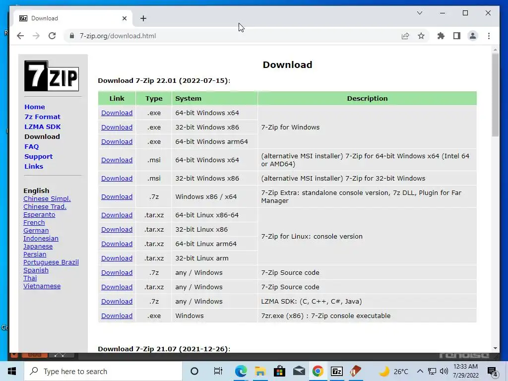Switch language to French
The image size is (508, 381).
[x=34, y=223]
